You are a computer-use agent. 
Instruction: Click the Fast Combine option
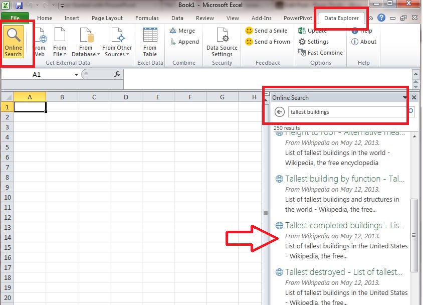320,53
